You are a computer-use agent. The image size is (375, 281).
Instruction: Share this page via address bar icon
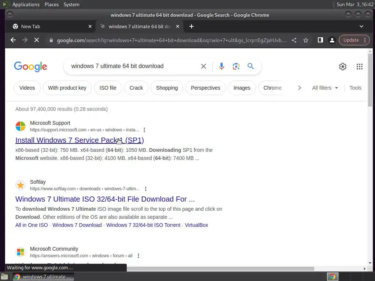294,40
